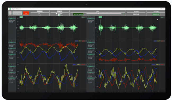Screen dimensions: 172x100
Task: Toggle the Pan/Zoom switch
Action: tap(59, 15)
